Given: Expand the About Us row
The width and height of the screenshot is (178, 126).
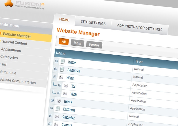Looking at the screenshot, I should pyautogui.click(x=56, y=69).
